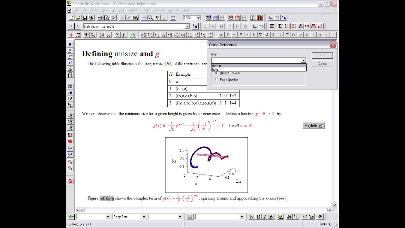Click the gray (defn-g) marker button

[x=313, y=126]
